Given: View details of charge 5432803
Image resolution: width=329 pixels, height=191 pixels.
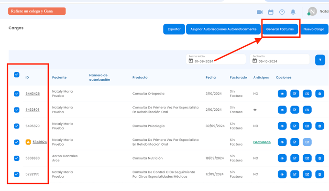Looking at the screenshot, I should [282, 110].
